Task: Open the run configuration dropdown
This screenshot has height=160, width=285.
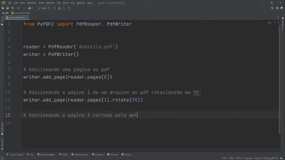Action: (x=44, y=8)
